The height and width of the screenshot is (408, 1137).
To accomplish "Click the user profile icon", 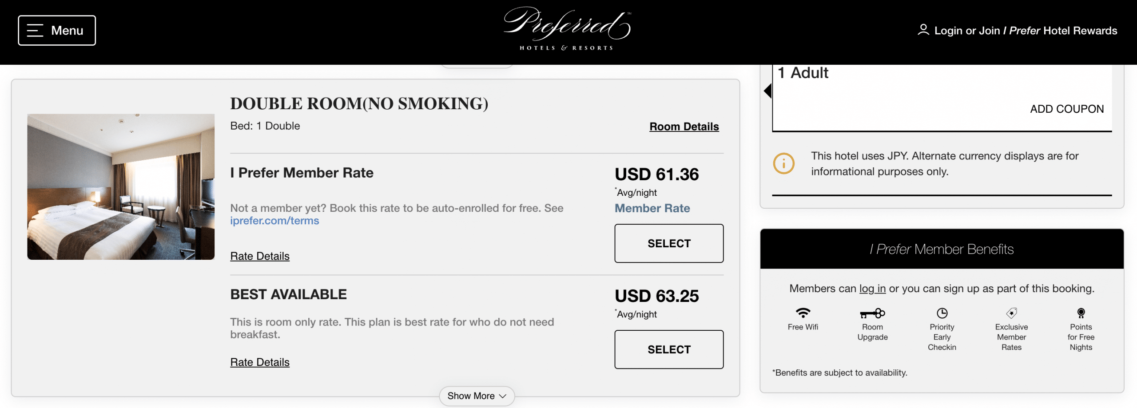I will pyautogui.click(x=923, y=30).
